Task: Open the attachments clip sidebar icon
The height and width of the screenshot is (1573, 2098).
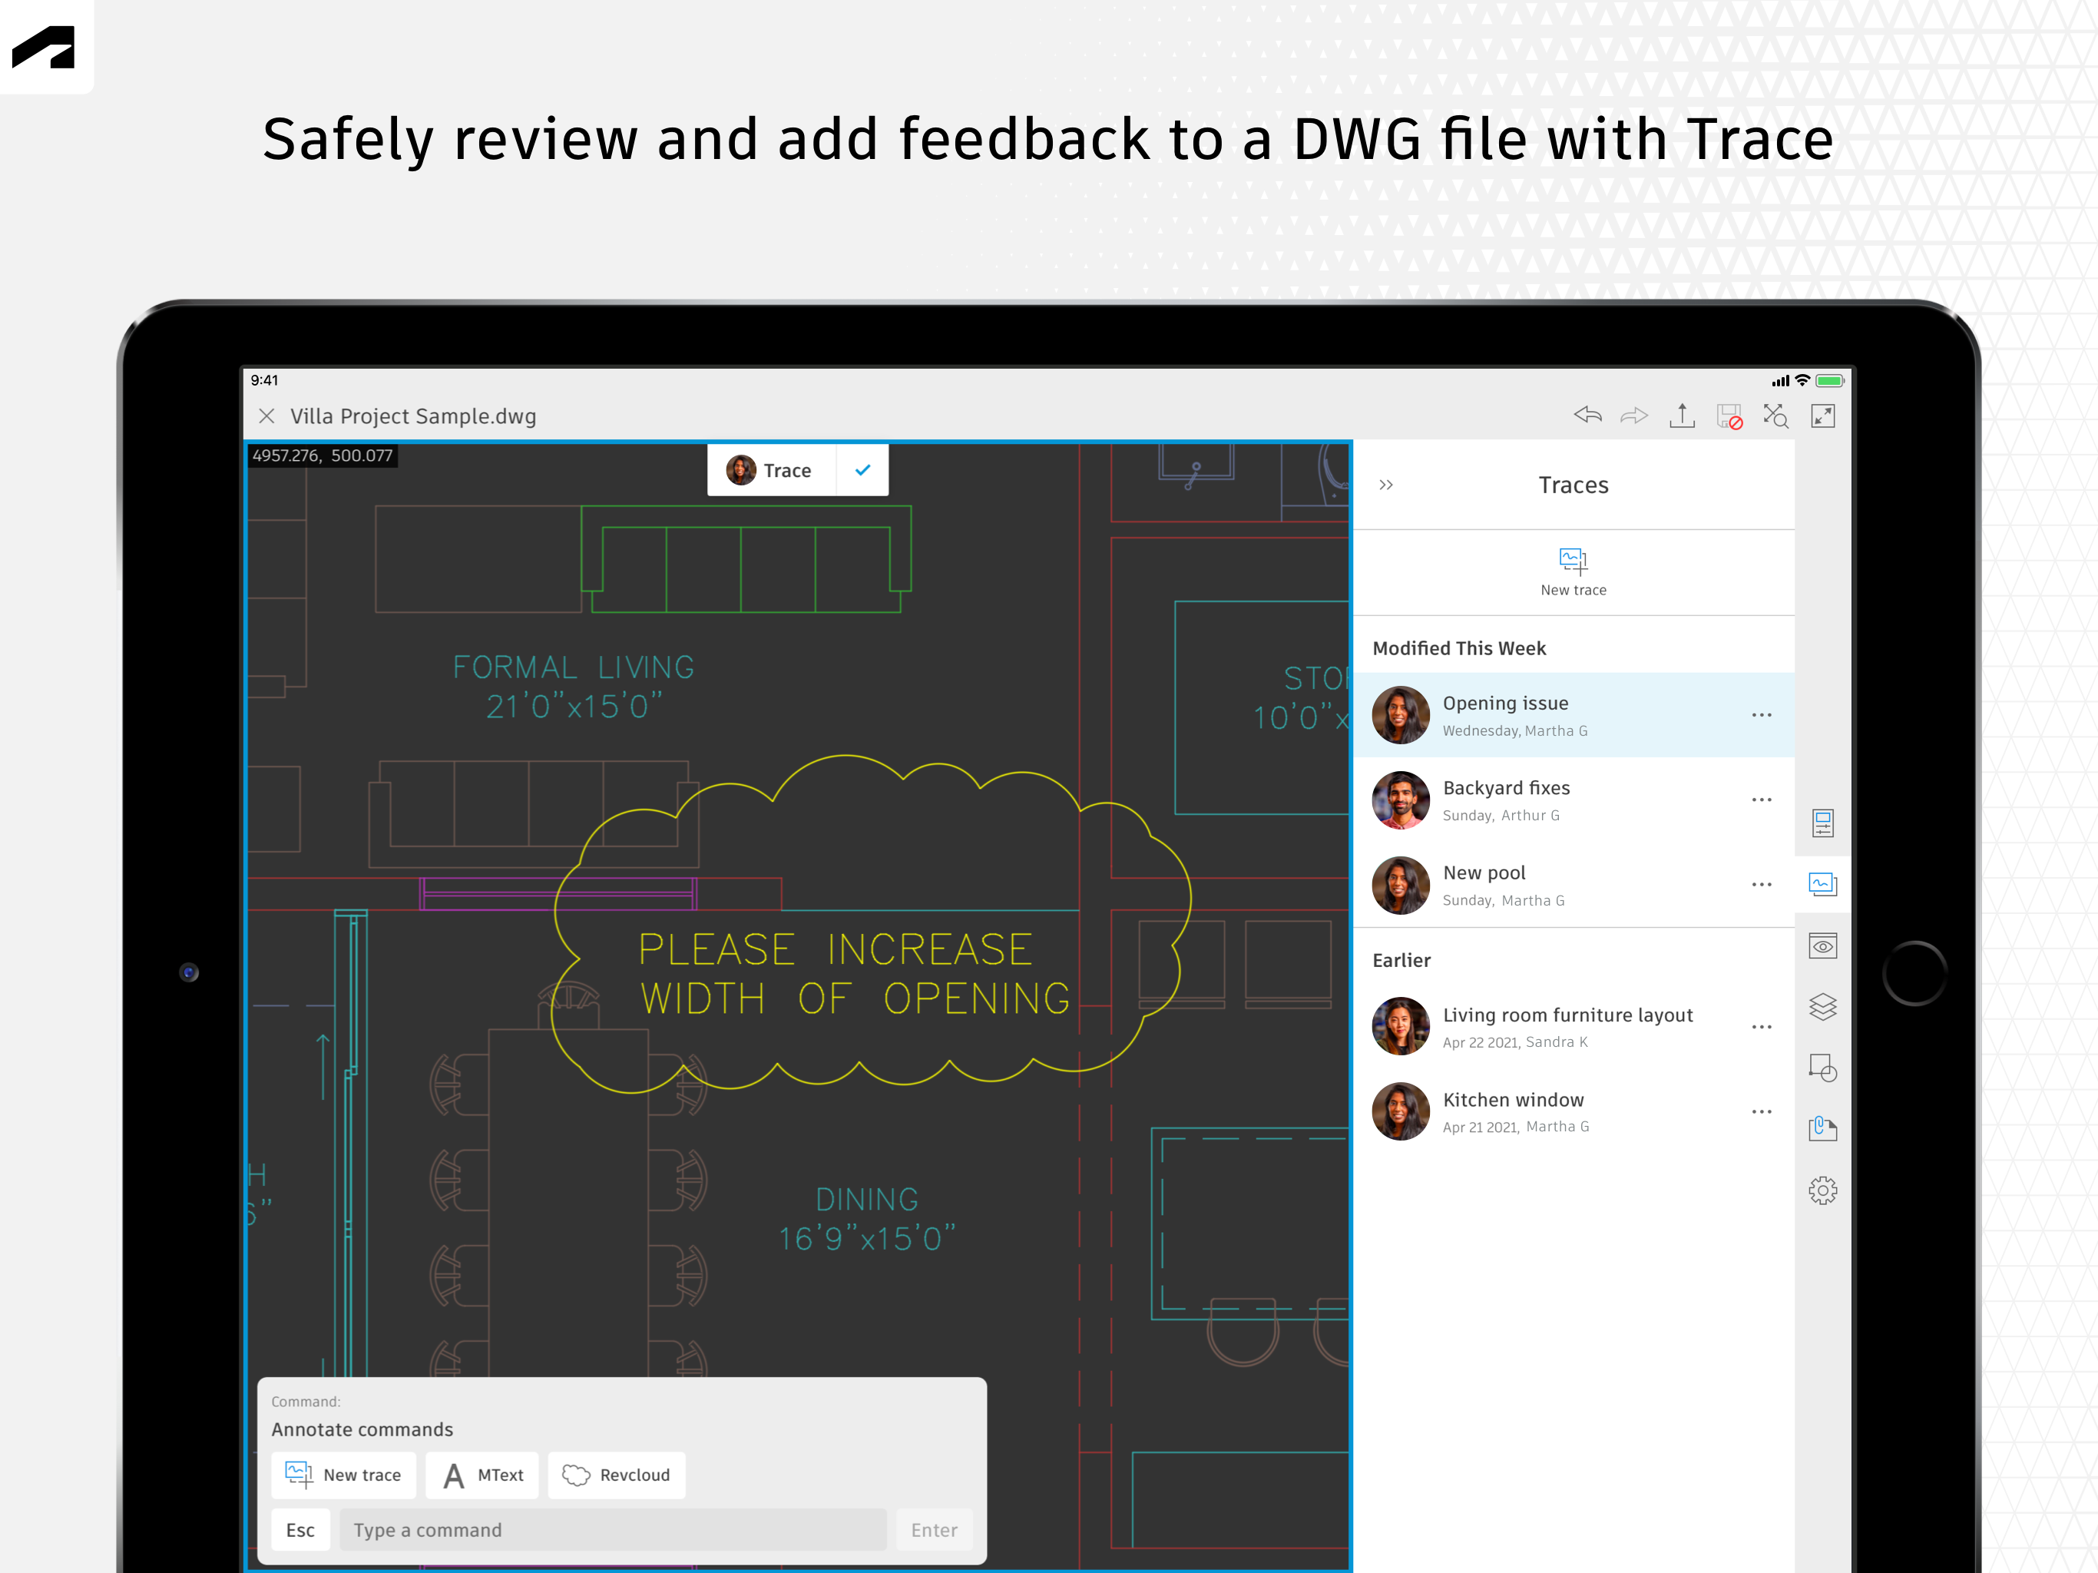Action: point(1822,1128)
